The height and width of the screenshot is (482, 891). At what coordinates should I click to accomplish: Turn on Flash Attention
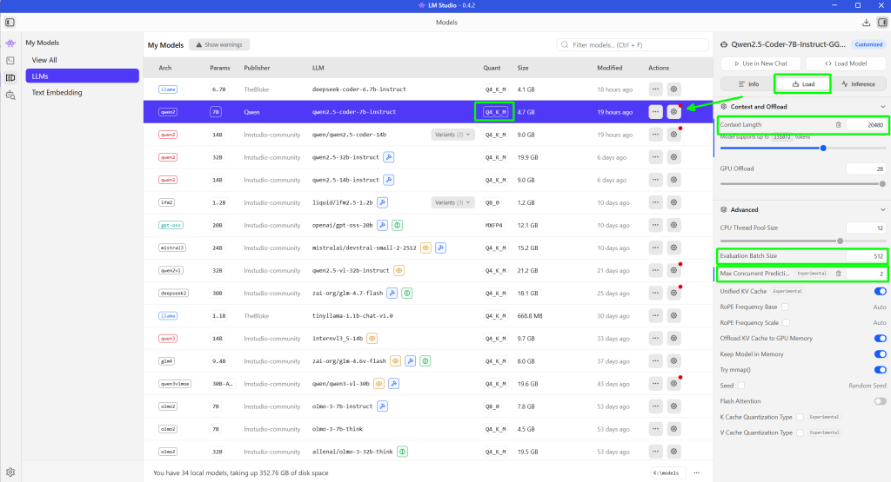point(880,401)
